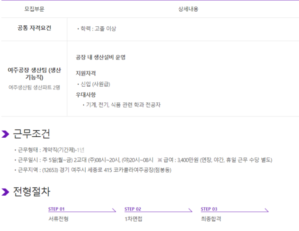Click the purple arrow icon beside 전형절차
This screenshot has height=231, width=299.
click(x=5, y=192)
